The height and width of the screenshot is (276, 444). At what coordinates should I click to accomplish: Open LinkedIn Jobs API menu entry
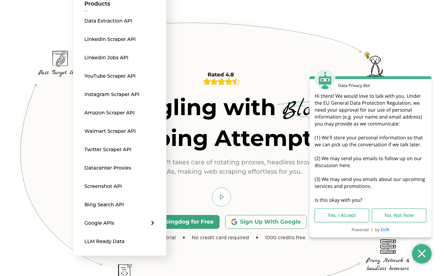[x=106, y=58]
